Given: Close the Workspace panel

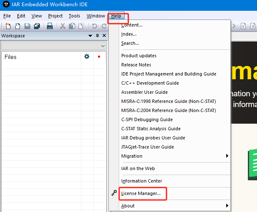Looking at the screenshot, I should (x=104, y=36).
